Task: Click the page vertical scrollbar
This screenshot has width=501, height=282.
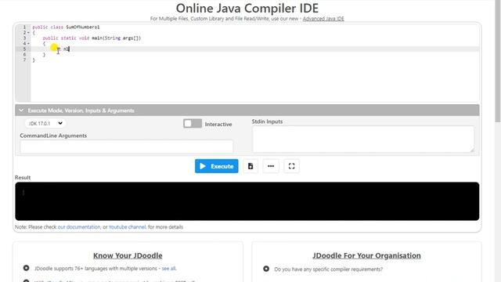Action: 498,61
